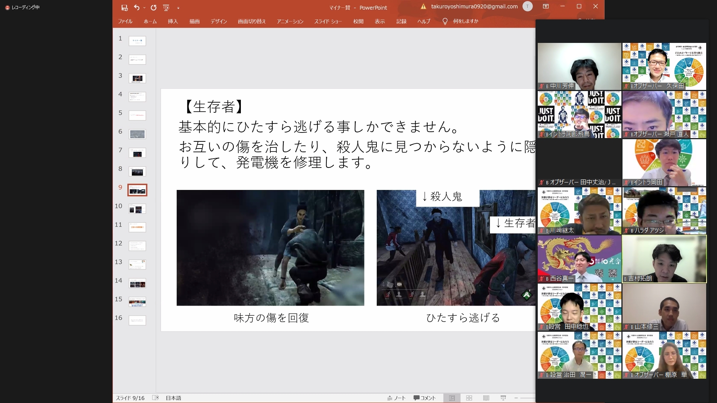717x403 pixels.
Task: Select 吉村拓朗 video tile
Action: tap(664, 259)
